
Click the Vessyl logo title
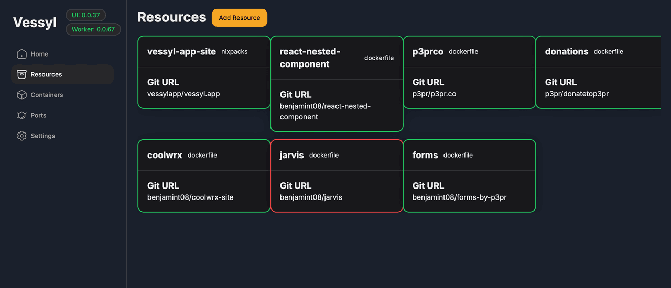(35, 22)
